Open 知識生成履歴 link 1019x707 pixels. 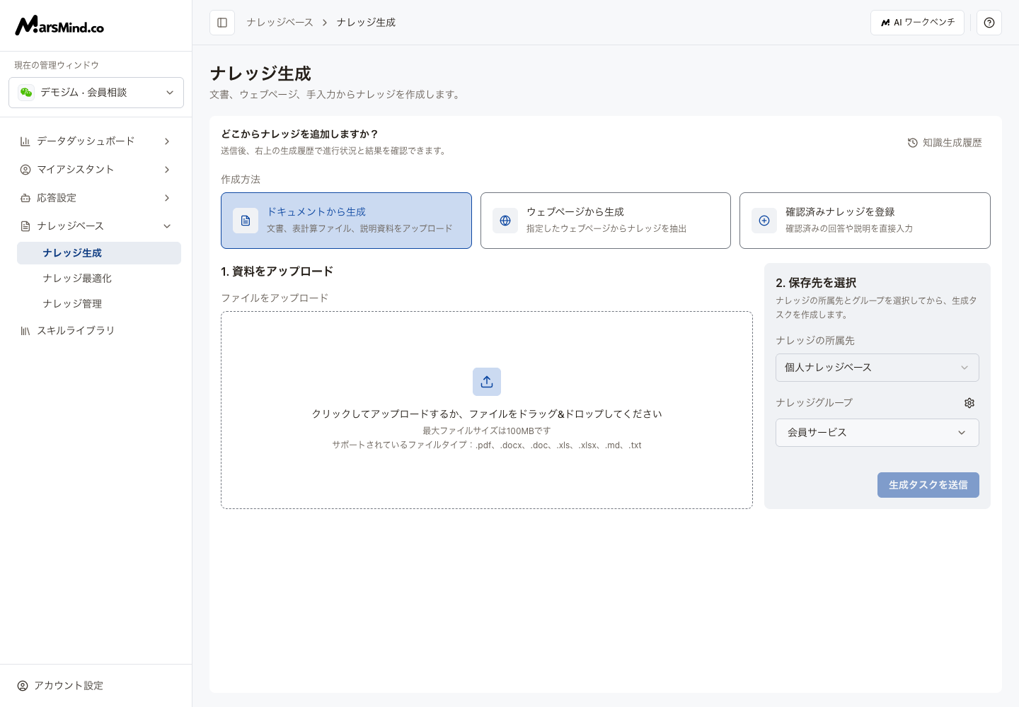[x=945, y=143]
